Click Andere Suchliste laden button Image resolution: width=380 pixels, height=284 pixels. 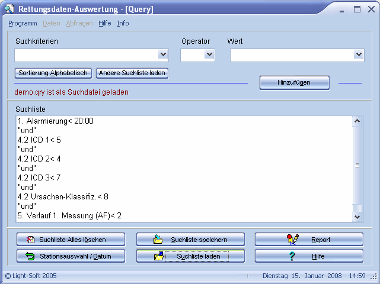coord(132,73)
